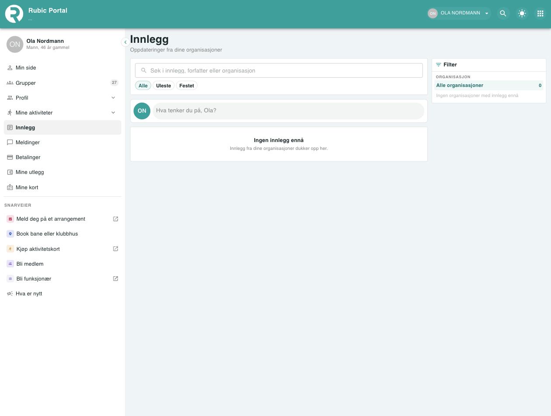Click the Hva er nytt megaphone icon

coord(10,294)
